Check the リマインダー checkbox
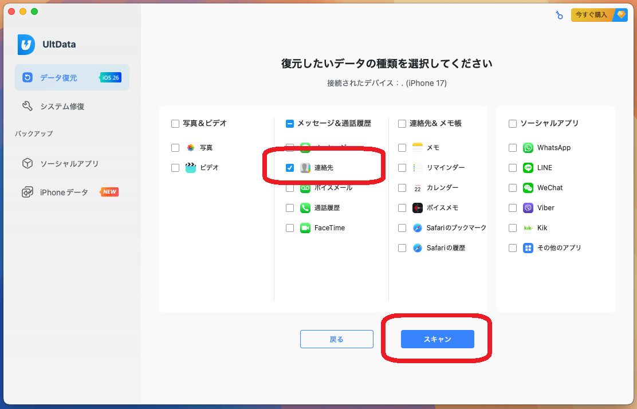637x409 pixels. click(402, 168)
